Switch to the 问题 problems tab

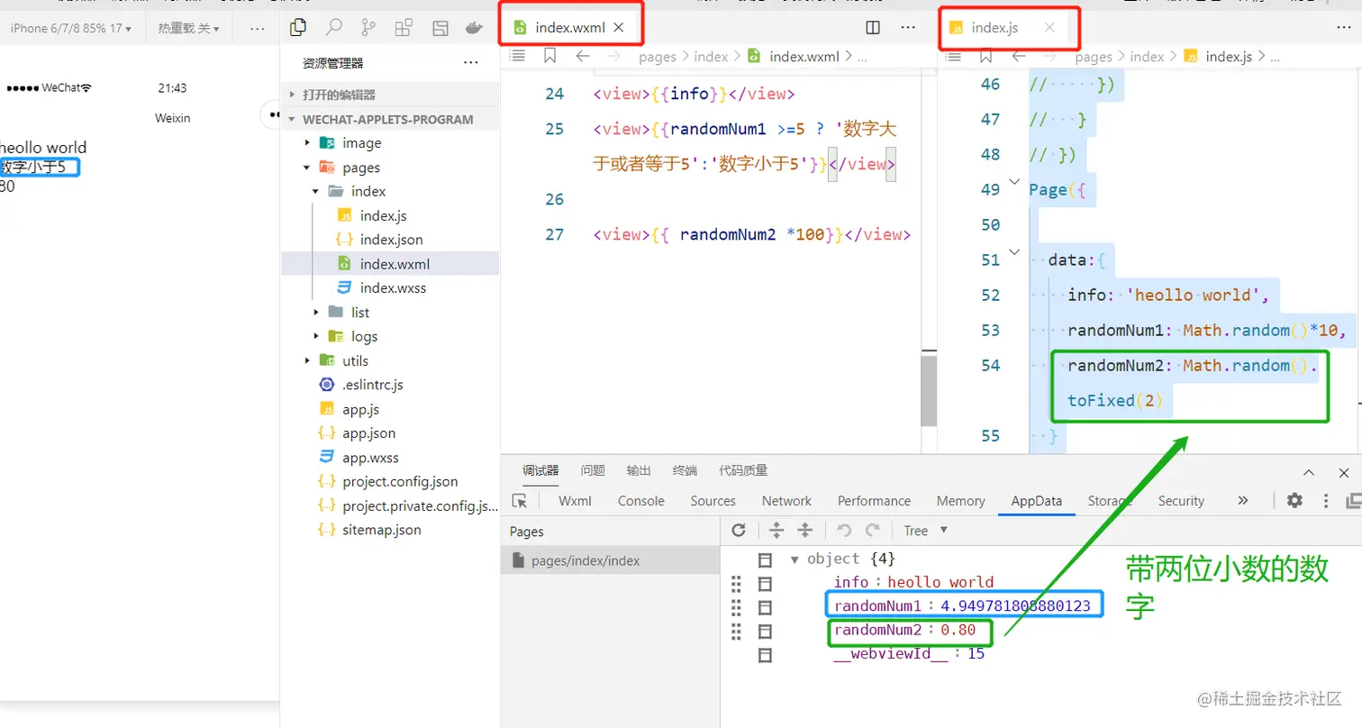(593, 470)
